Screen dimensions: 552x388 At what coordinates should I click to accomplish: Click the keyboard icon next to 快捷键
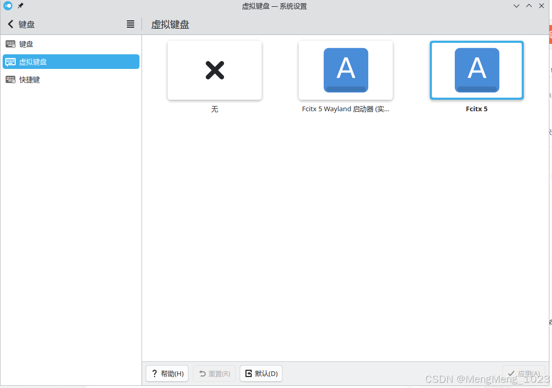(x=10, y=79)
